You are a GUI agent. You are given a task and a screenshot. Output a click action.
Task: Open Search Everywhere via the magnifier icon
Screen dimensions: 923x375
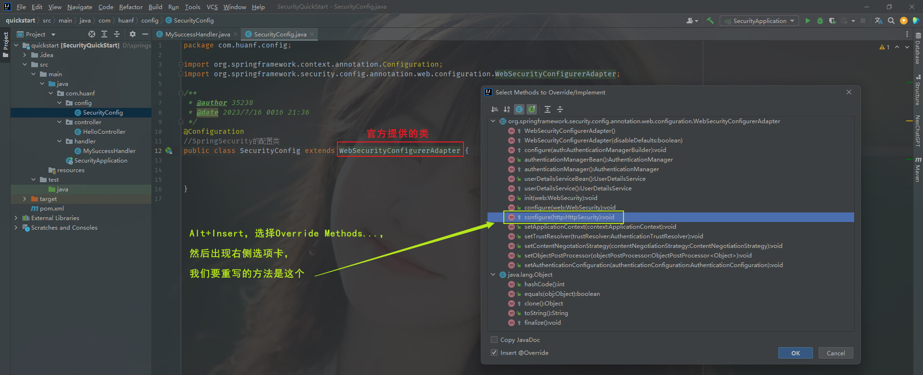891,21
